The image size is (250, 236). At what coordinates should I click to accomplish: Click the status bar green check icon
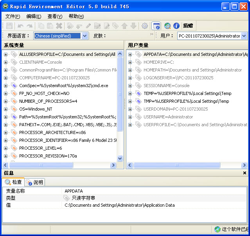point(218,229)
